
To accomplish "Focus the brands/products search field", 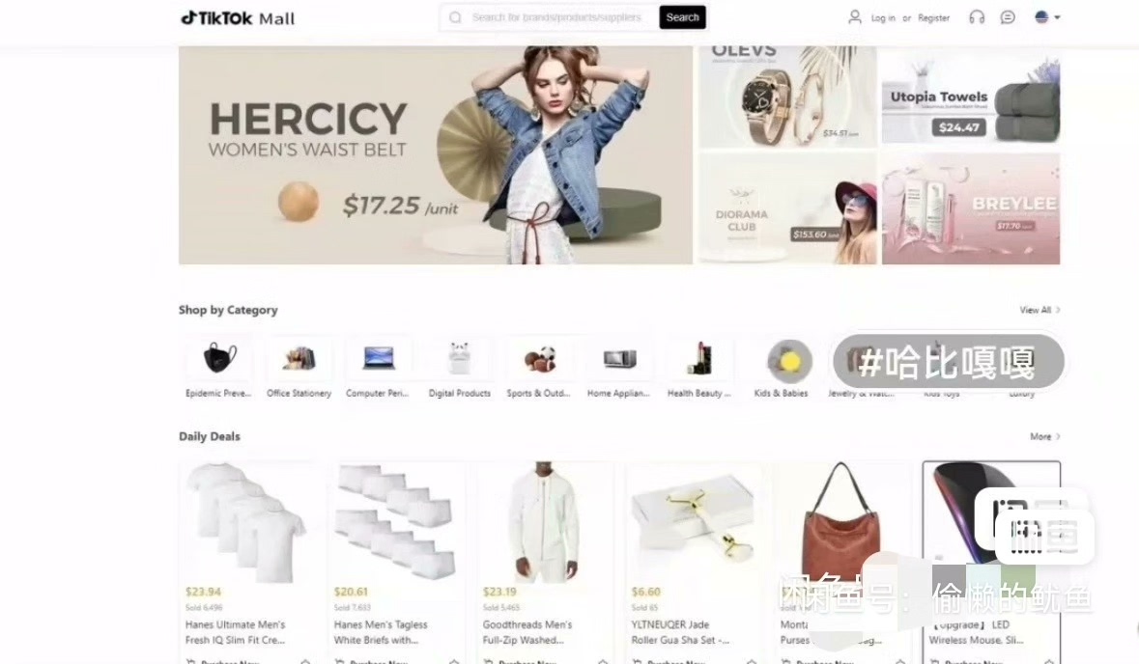I will [x=555, y=17].
